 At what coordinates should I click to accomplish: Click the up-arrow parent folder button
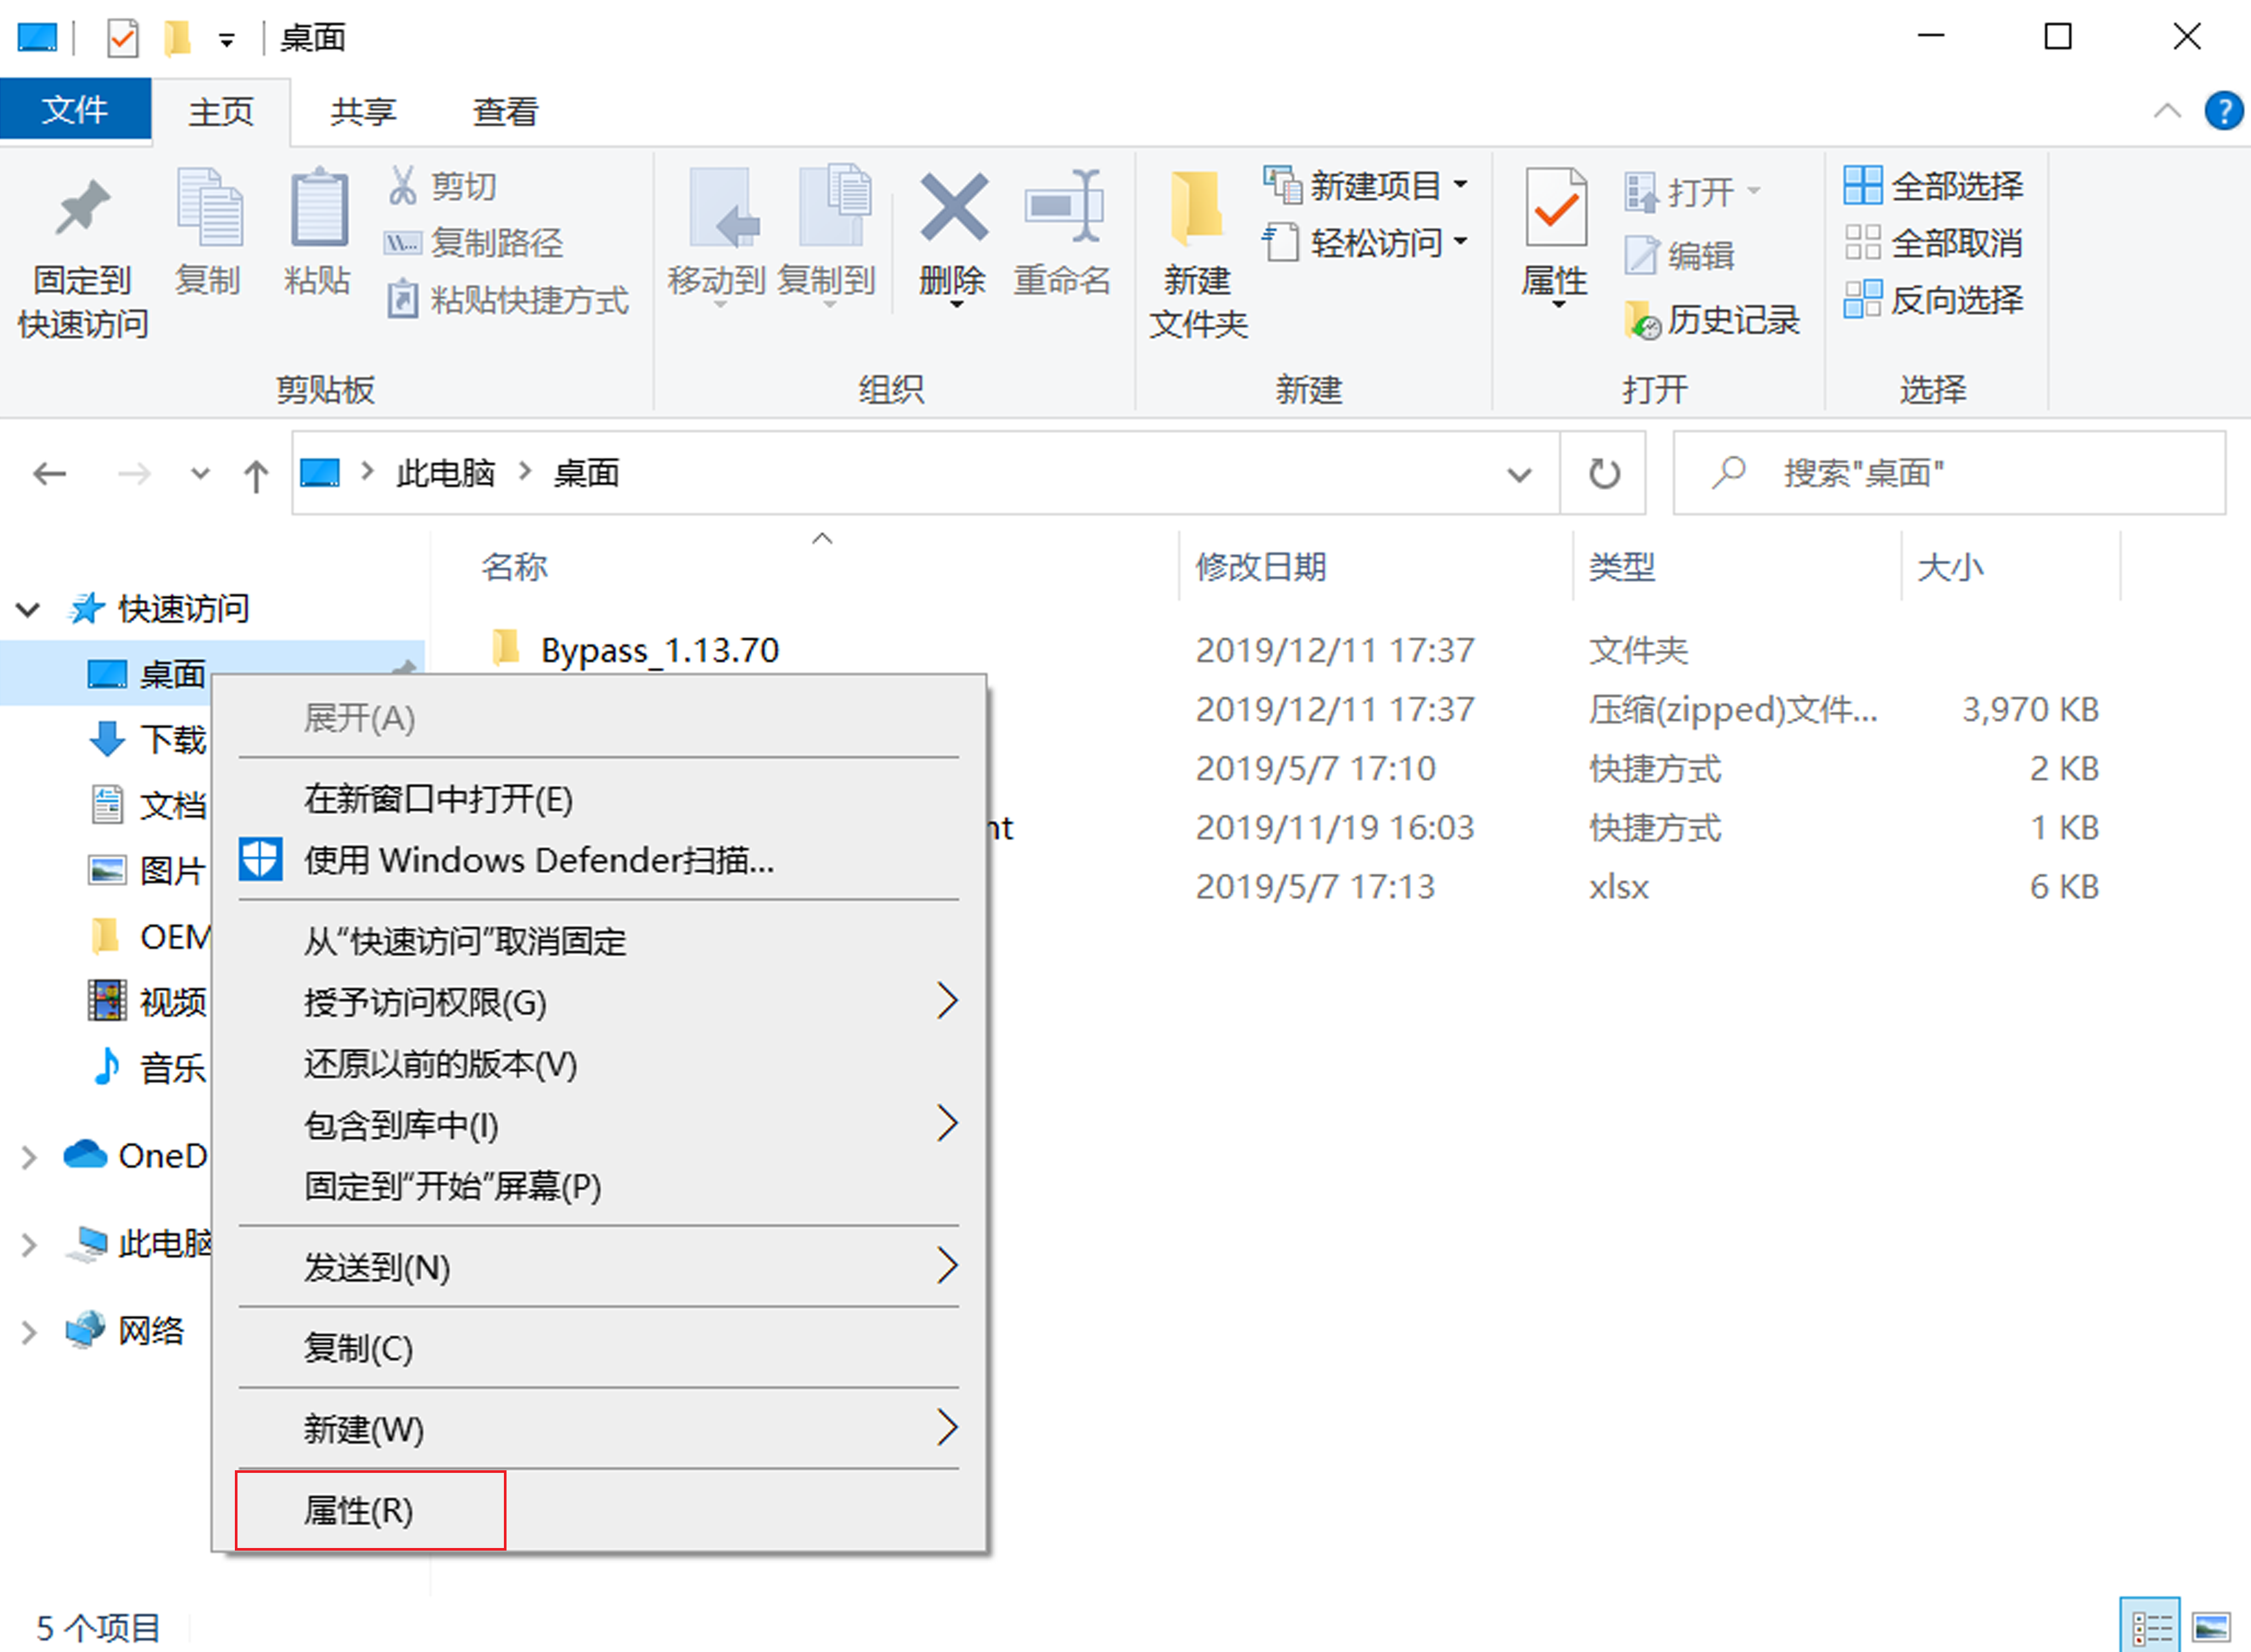(x=256, y=474)
